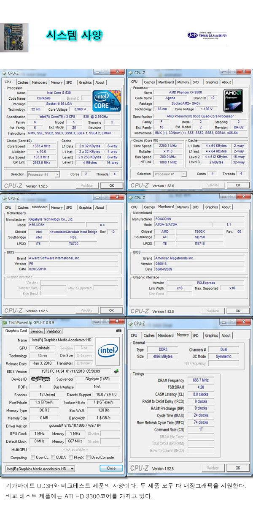Click the '1800.1 MHz' HT Link value
Screen dimensions: 253x507
point(167,162)
